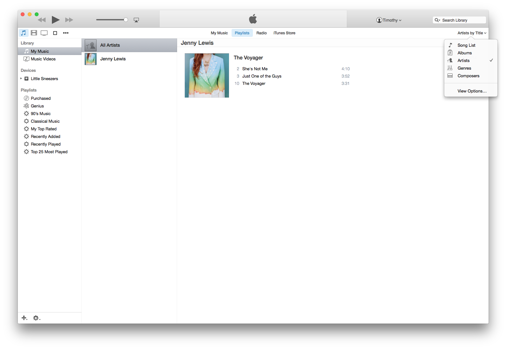Switch to the Playlists tab

242,33
